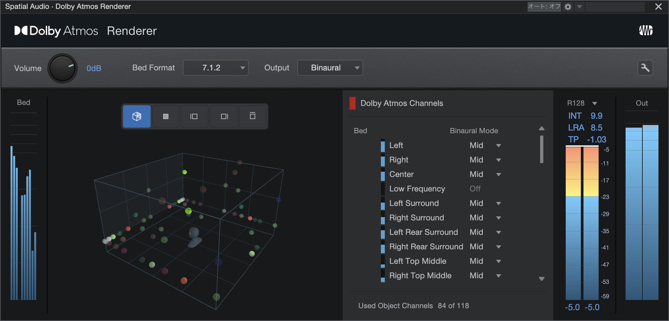Click the LRA 8.5 loudness reading
Screen dimensions: 669x321
tap(585, 128)
